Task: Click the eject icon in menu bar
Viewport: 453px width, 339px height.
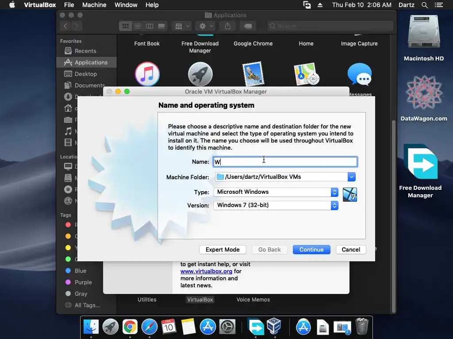Action: [320, 5]
